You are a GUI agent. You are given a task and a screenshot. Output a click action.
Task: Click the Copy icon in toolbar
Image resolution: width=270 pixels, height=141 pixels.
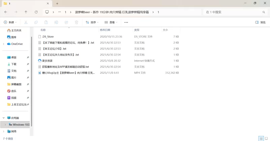[x=36, y=22]
